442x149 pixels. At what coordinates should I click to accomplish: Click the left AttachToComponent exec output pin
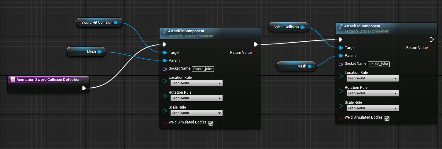256,44
